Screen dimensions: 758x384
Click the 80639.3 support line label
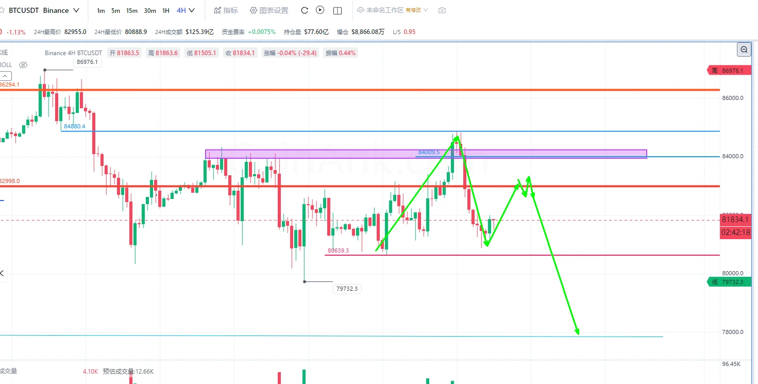pyautogui.click(x=338, y=251)
